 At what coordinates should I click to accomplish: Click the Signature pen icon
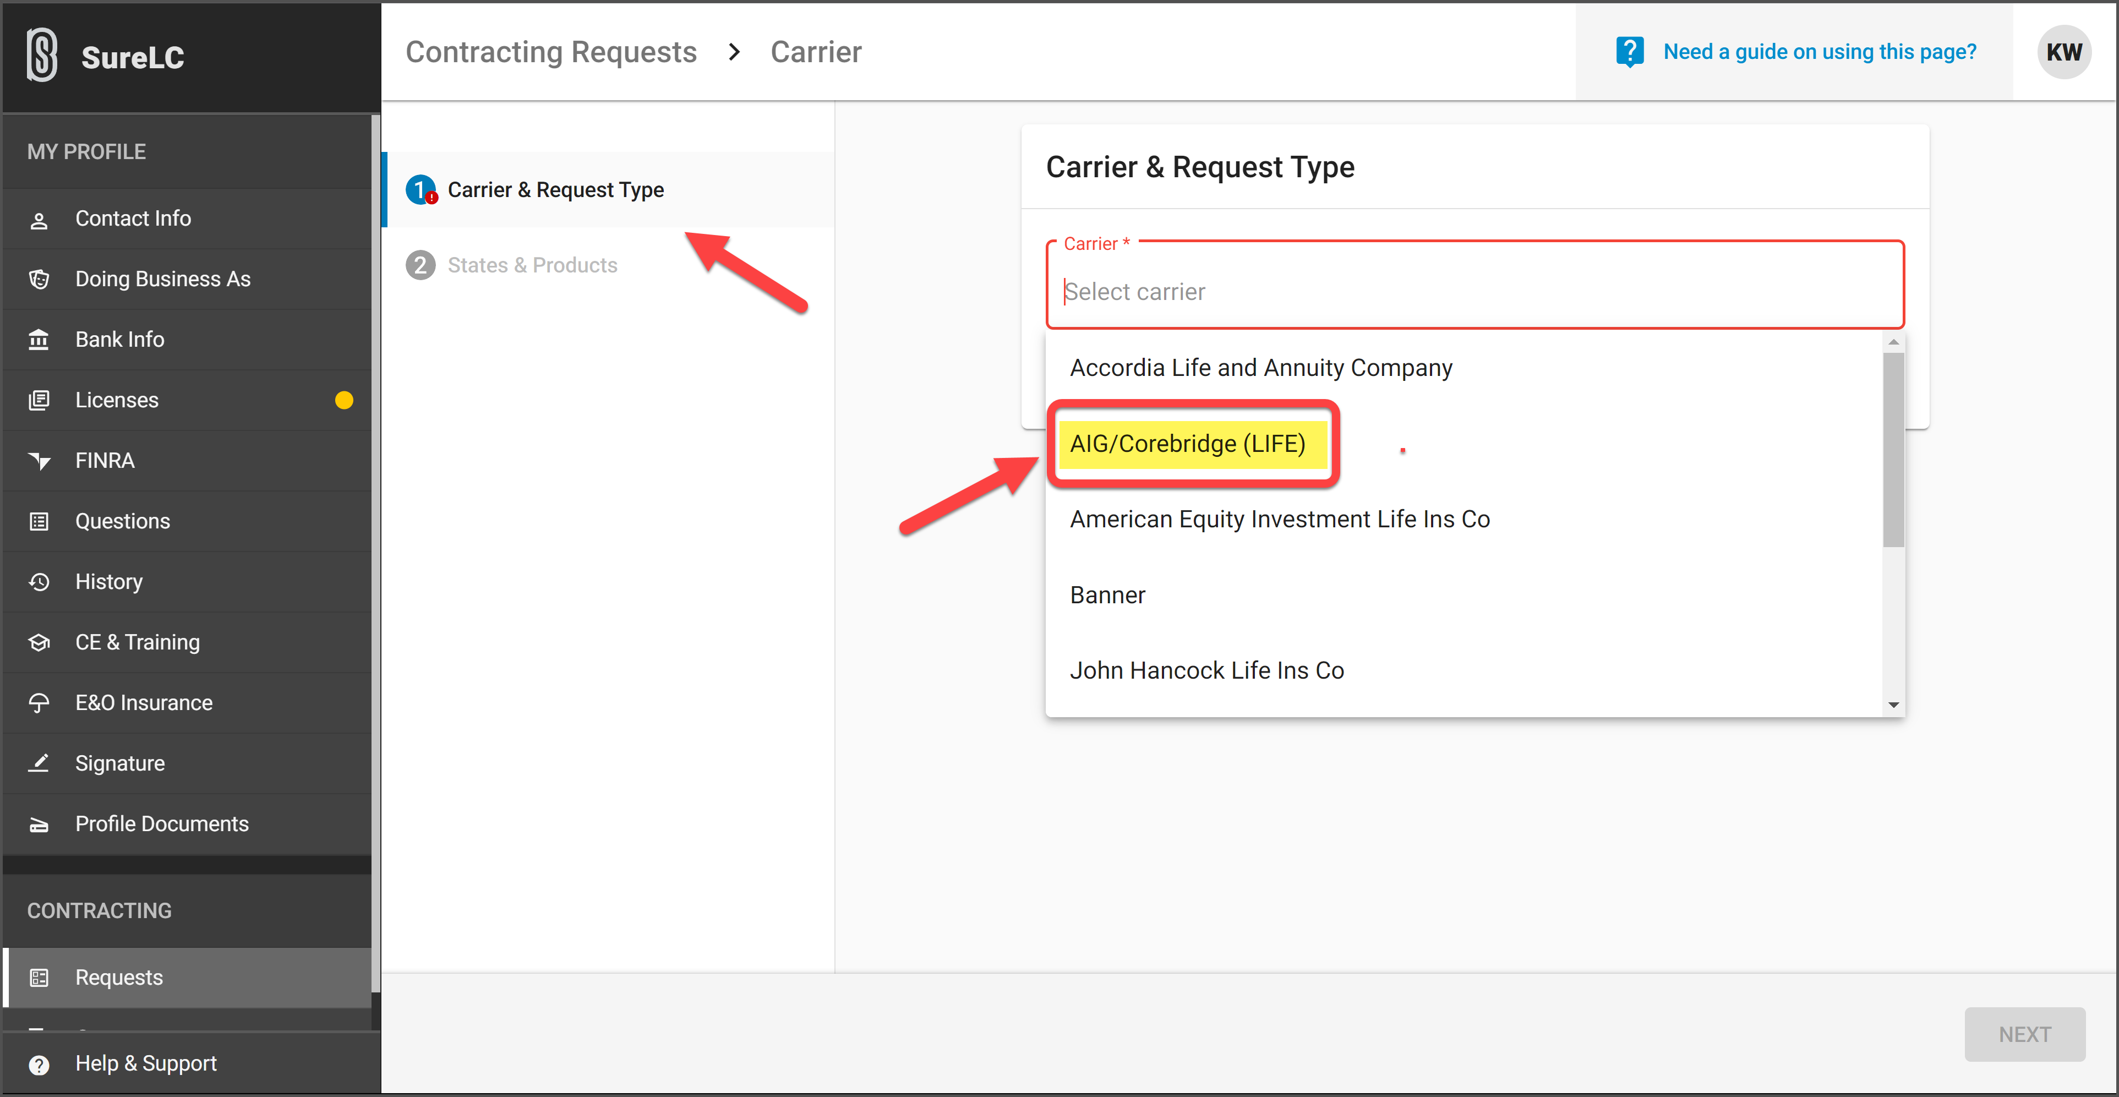coord(39,763)
